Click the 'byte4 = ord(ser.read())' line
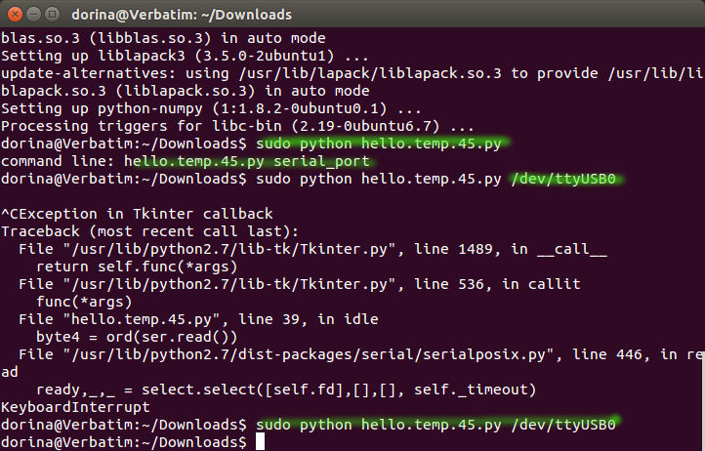705x451 pixels. 137,337
